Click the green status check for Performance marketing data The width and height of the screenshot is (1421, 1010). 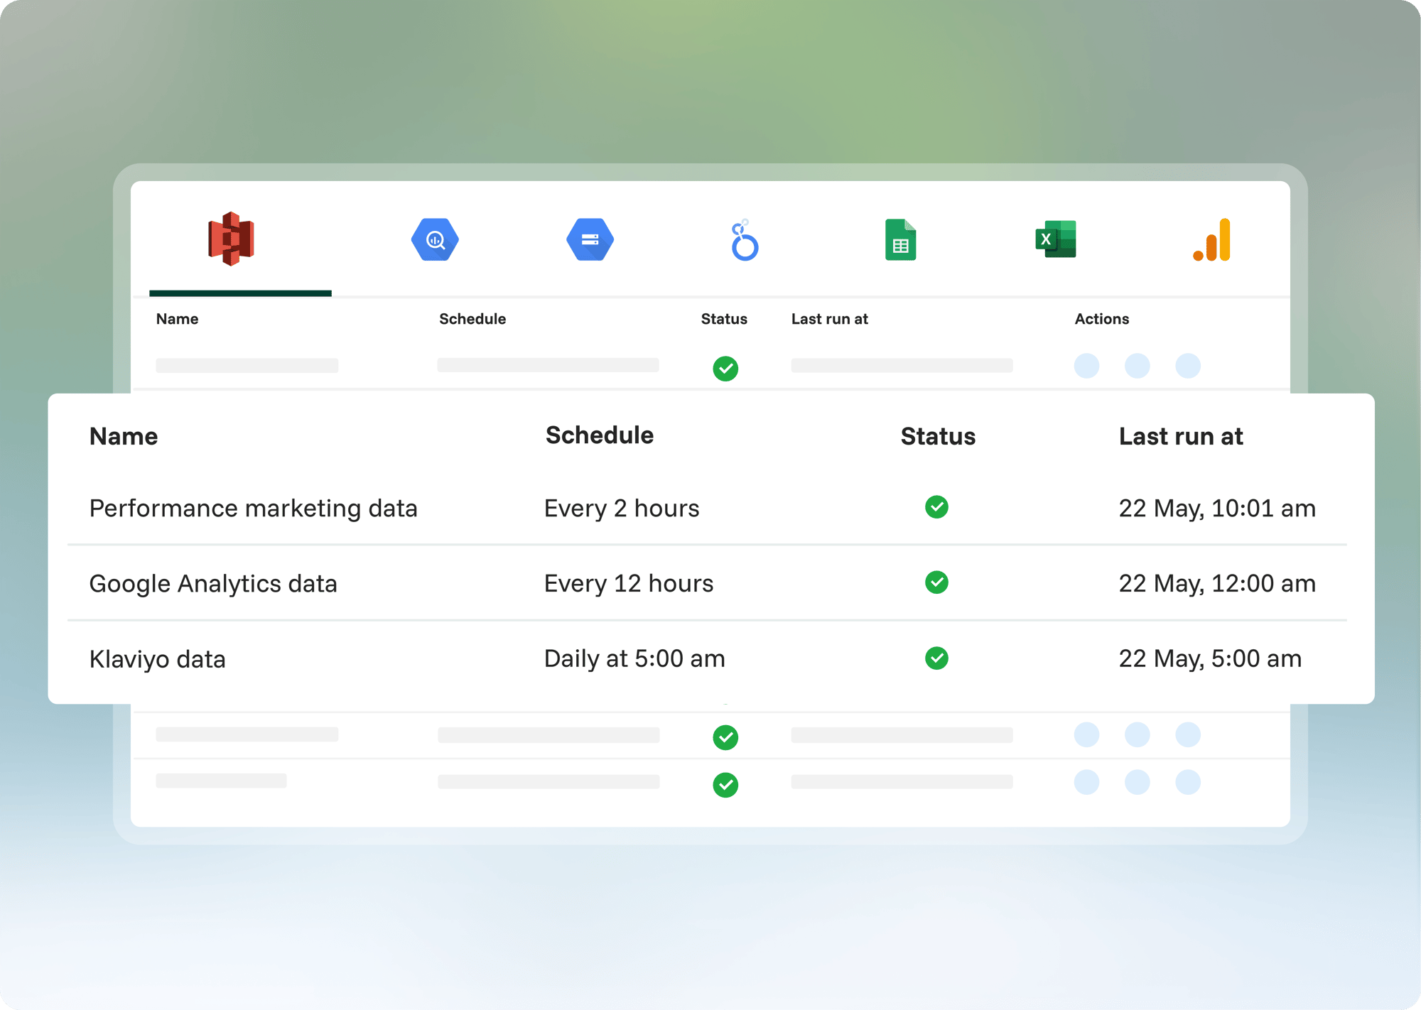pos(936,507)
